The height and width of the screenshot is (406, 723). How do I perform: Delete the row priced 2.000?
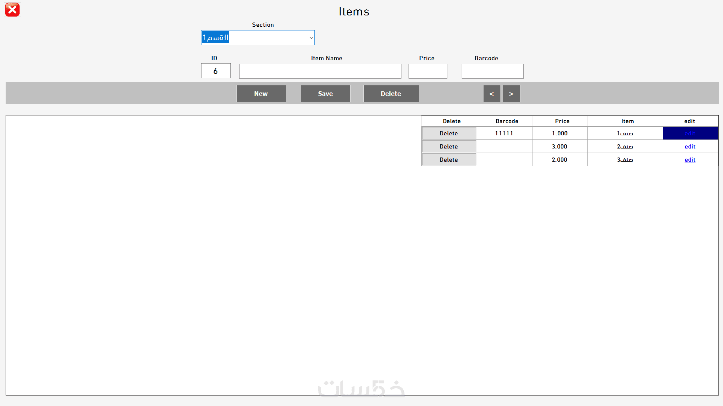(449, 160)
